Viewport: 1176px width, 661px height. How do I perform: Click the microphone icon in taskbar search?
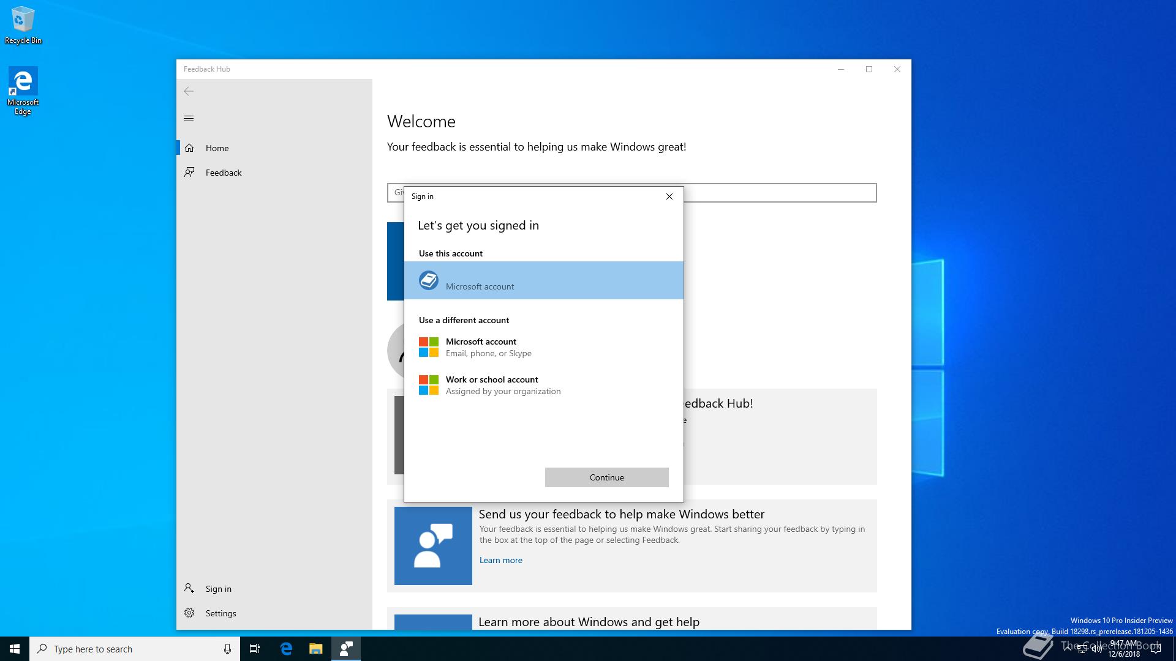[x=227, y=649]
